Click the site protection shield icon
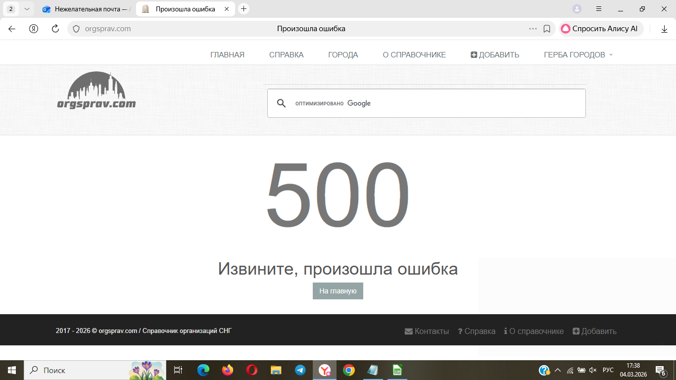The image size is (676, 380). (76, 29)
